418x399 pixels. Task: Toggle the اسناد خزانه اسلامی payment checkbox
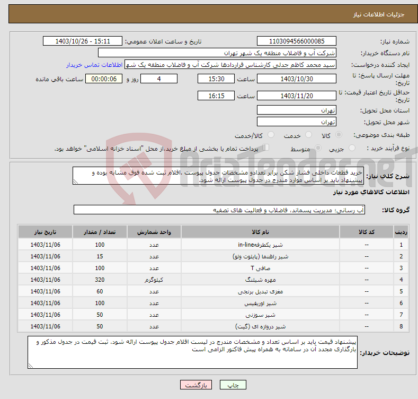266,148
